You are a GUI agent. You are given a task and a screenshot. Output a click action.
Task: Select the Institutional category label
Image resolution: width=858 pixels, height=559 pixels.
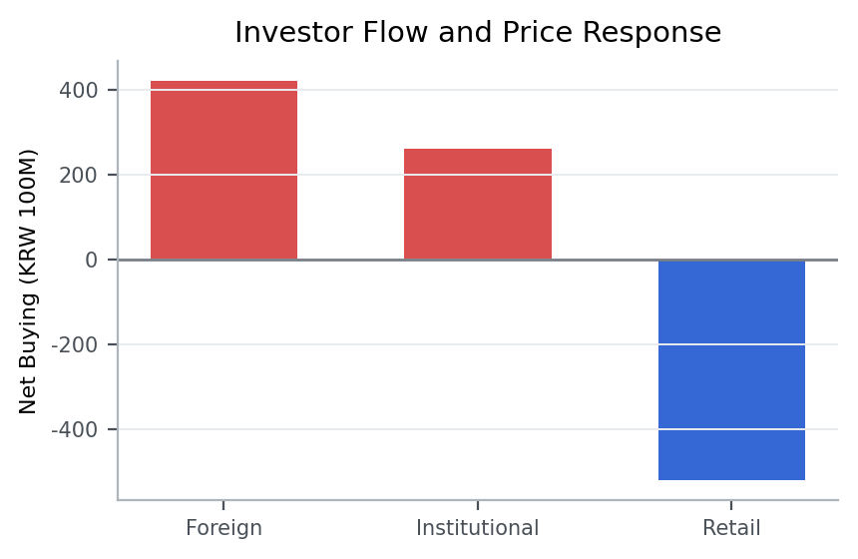pos(477,528)
